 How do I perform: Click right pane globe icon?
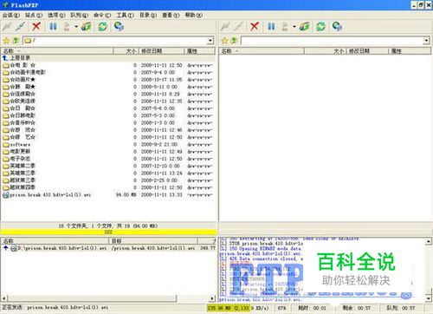(x=337, y=26)
